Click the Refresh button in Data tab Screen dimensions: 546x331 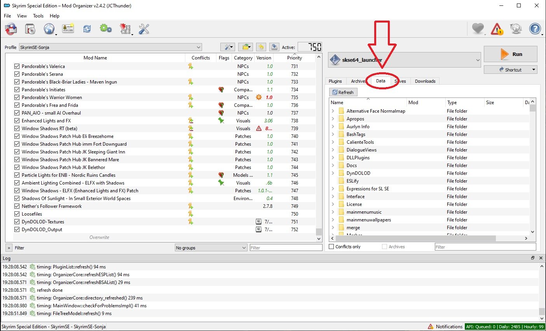pos(343,92)
